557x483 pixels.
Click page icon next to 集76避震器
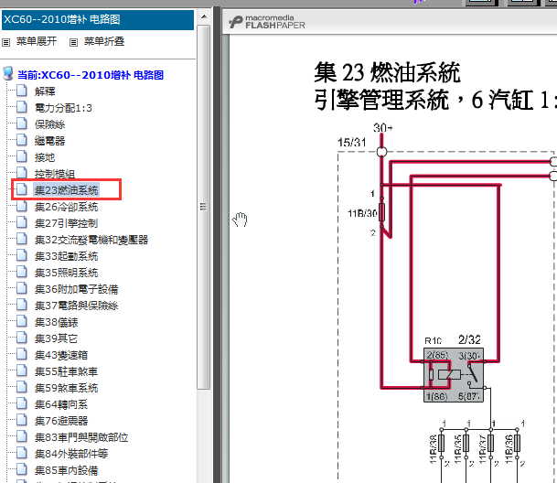22,420
